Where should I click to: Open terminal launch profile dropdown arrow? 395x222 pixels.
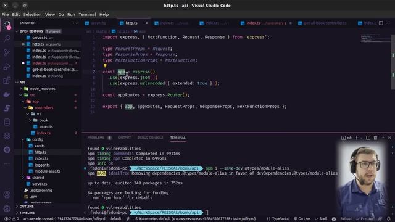pyautogui.click(x=362, y=138)
